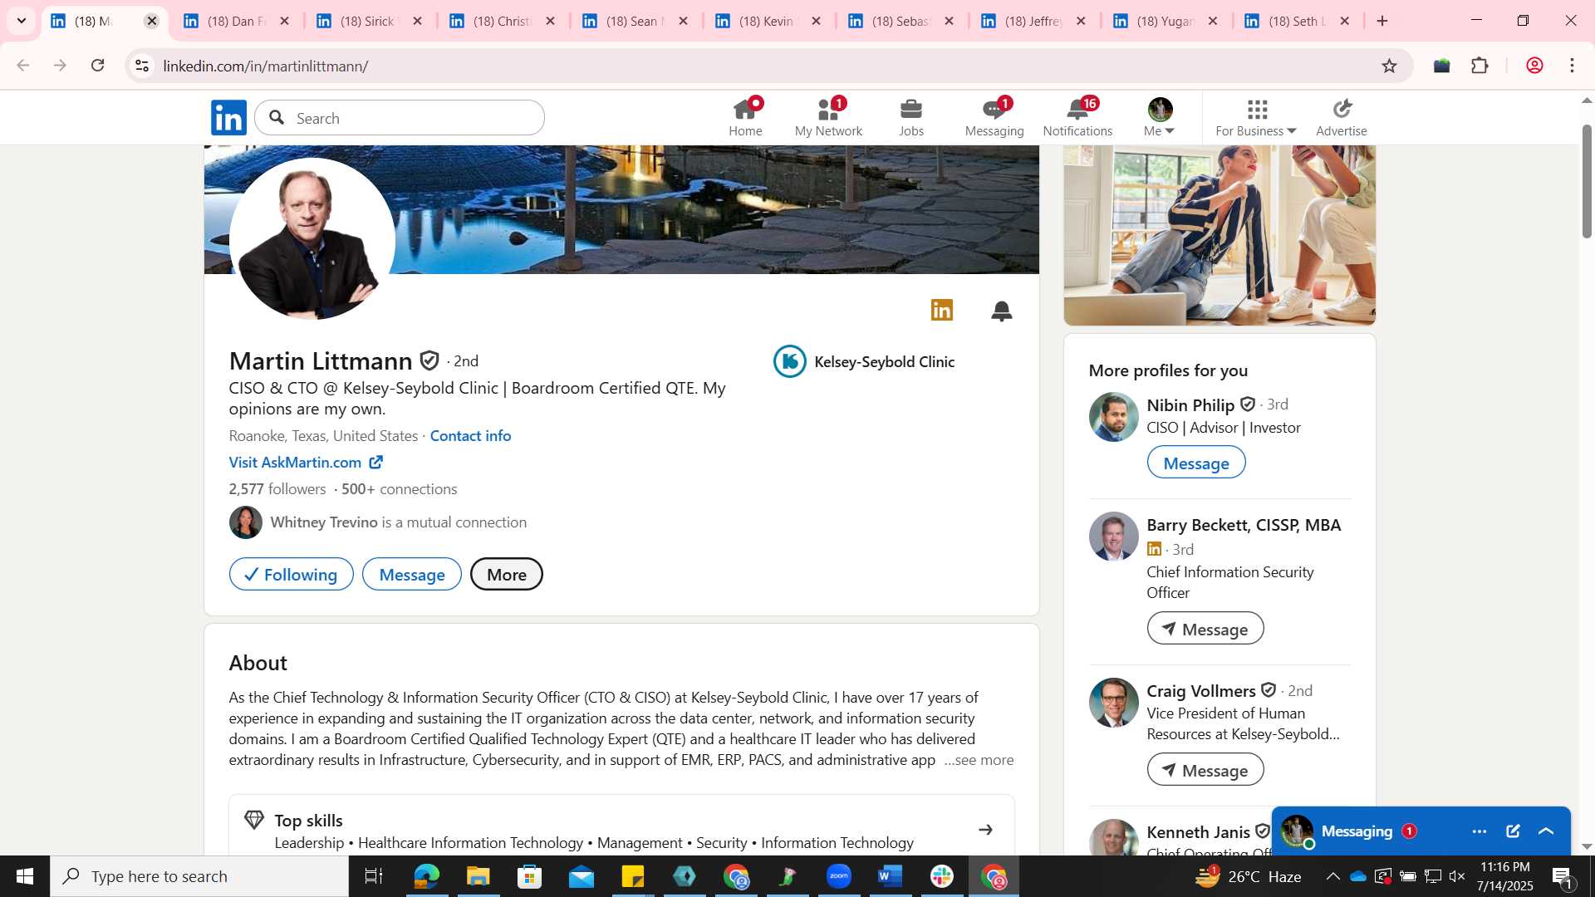
Task: Click the bell icon on Martin's profile
Action: [1002, 311]
